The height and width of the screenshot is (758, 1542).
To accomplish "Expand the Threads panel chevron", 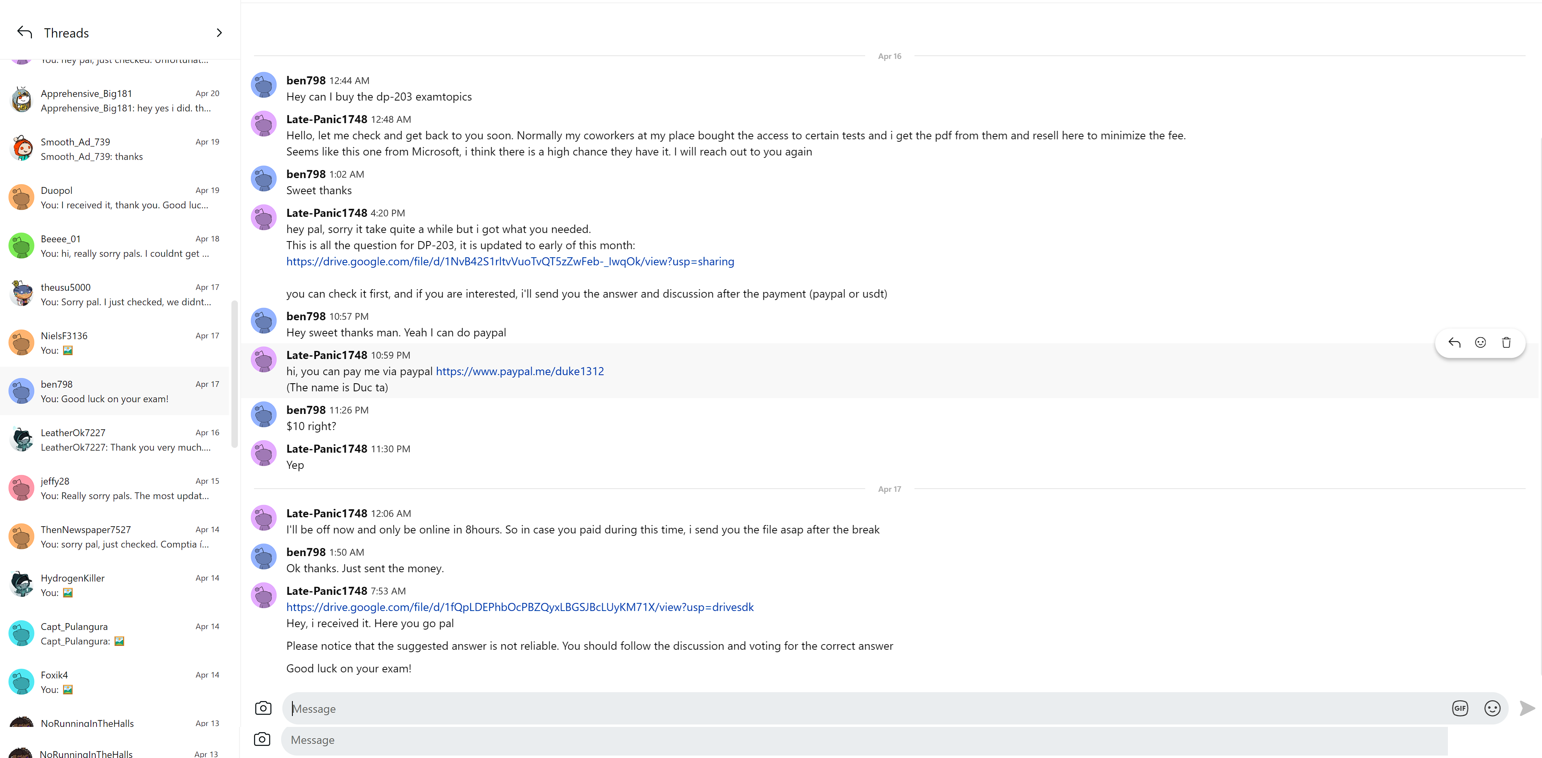I will [x=219, y=33].
